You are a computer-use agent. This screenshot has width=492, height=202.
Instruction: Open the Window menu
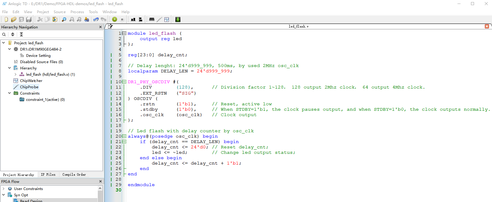109,12
